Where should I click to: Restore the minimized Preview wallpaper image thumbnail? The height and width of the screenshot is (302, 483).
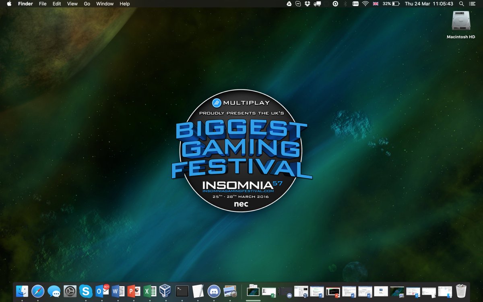pos(397,292)
